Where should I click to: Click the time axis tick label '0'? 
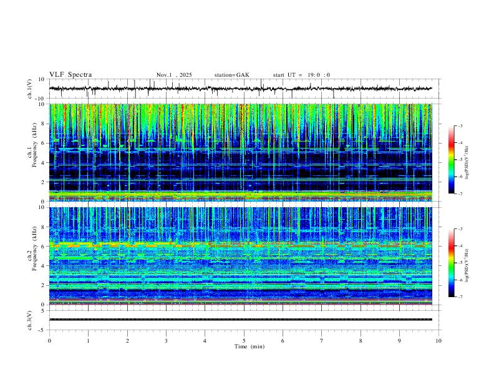coord(49,341)
